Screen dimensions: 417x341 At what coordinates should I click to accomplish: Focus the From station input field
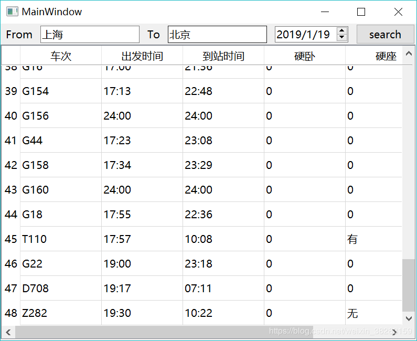click(90, 35)
